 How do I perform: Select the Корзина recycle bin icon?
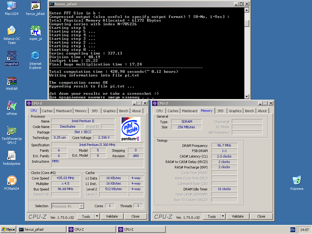[x=297, y=183]
